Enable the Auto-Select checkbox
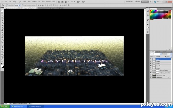Viewport: 173px width, 108px height. [7, 5]
